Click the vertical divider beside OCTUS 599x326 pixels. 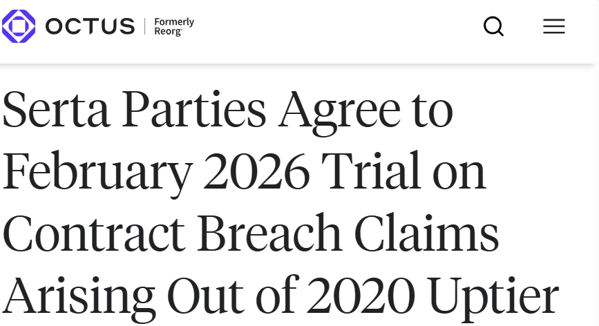[x=145, y=26]
